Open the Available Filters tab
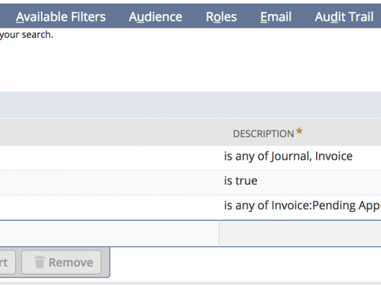Viewport: 381px width, 285px height. 61,17
